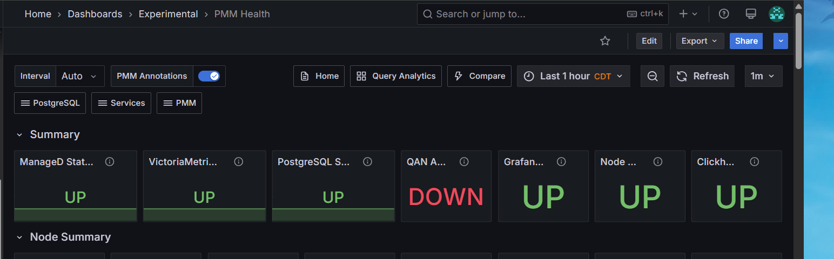This screenshot has height=259, width=834.
Task: Click the page vertical scrollbar
Action: (798, 40)
